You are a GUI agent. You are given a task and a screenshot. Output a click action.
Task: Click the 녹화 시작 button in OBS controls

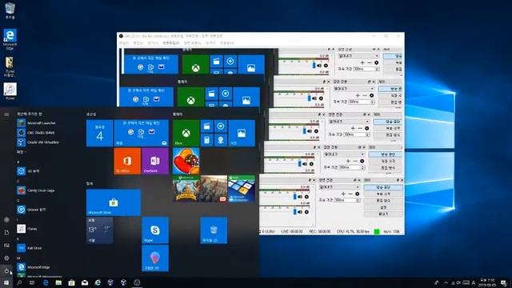pos(383,194)
